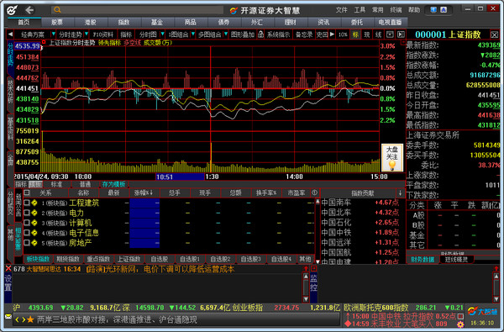Click the lock icon in chart toolbar
Viewport: 504px width, 332px height.
(260, 34)
